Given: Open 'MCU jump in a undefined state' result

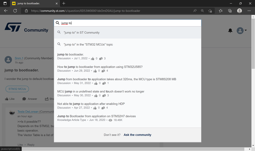Looking at the screenshot, I should pyautogui.click(x=101, y=91).
